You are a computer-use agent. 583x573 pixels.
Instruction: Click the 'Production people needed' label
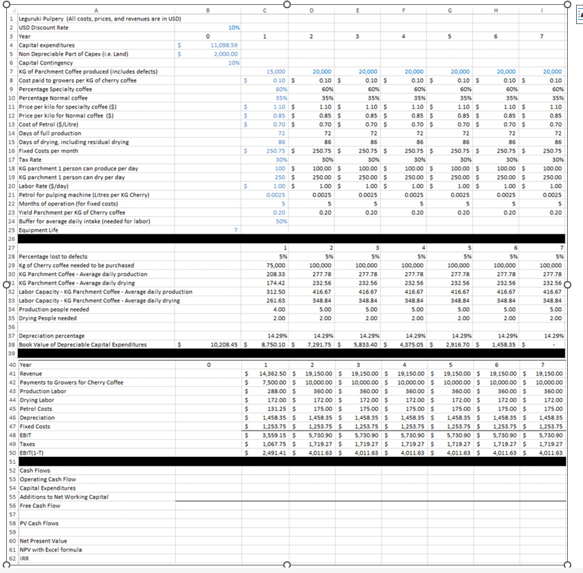click(54, 310)
